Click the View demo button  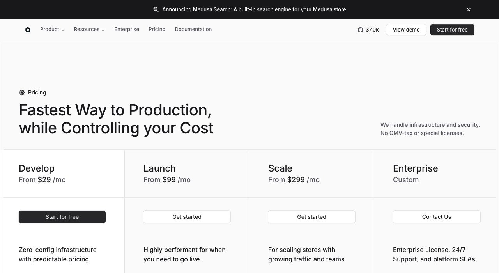(x=406, y=30)
